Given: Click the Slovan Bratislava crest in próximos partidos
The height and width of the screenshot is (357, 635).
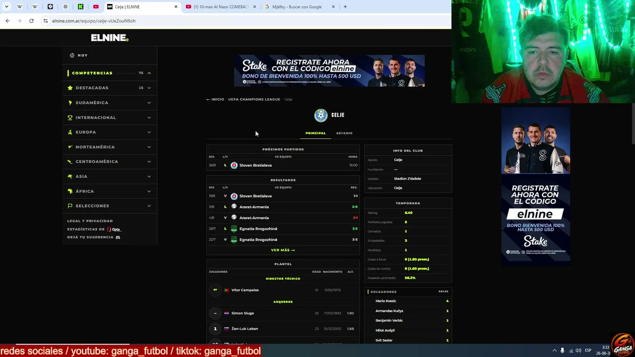Looking at the screenshot, I should [x=234, y=165].
